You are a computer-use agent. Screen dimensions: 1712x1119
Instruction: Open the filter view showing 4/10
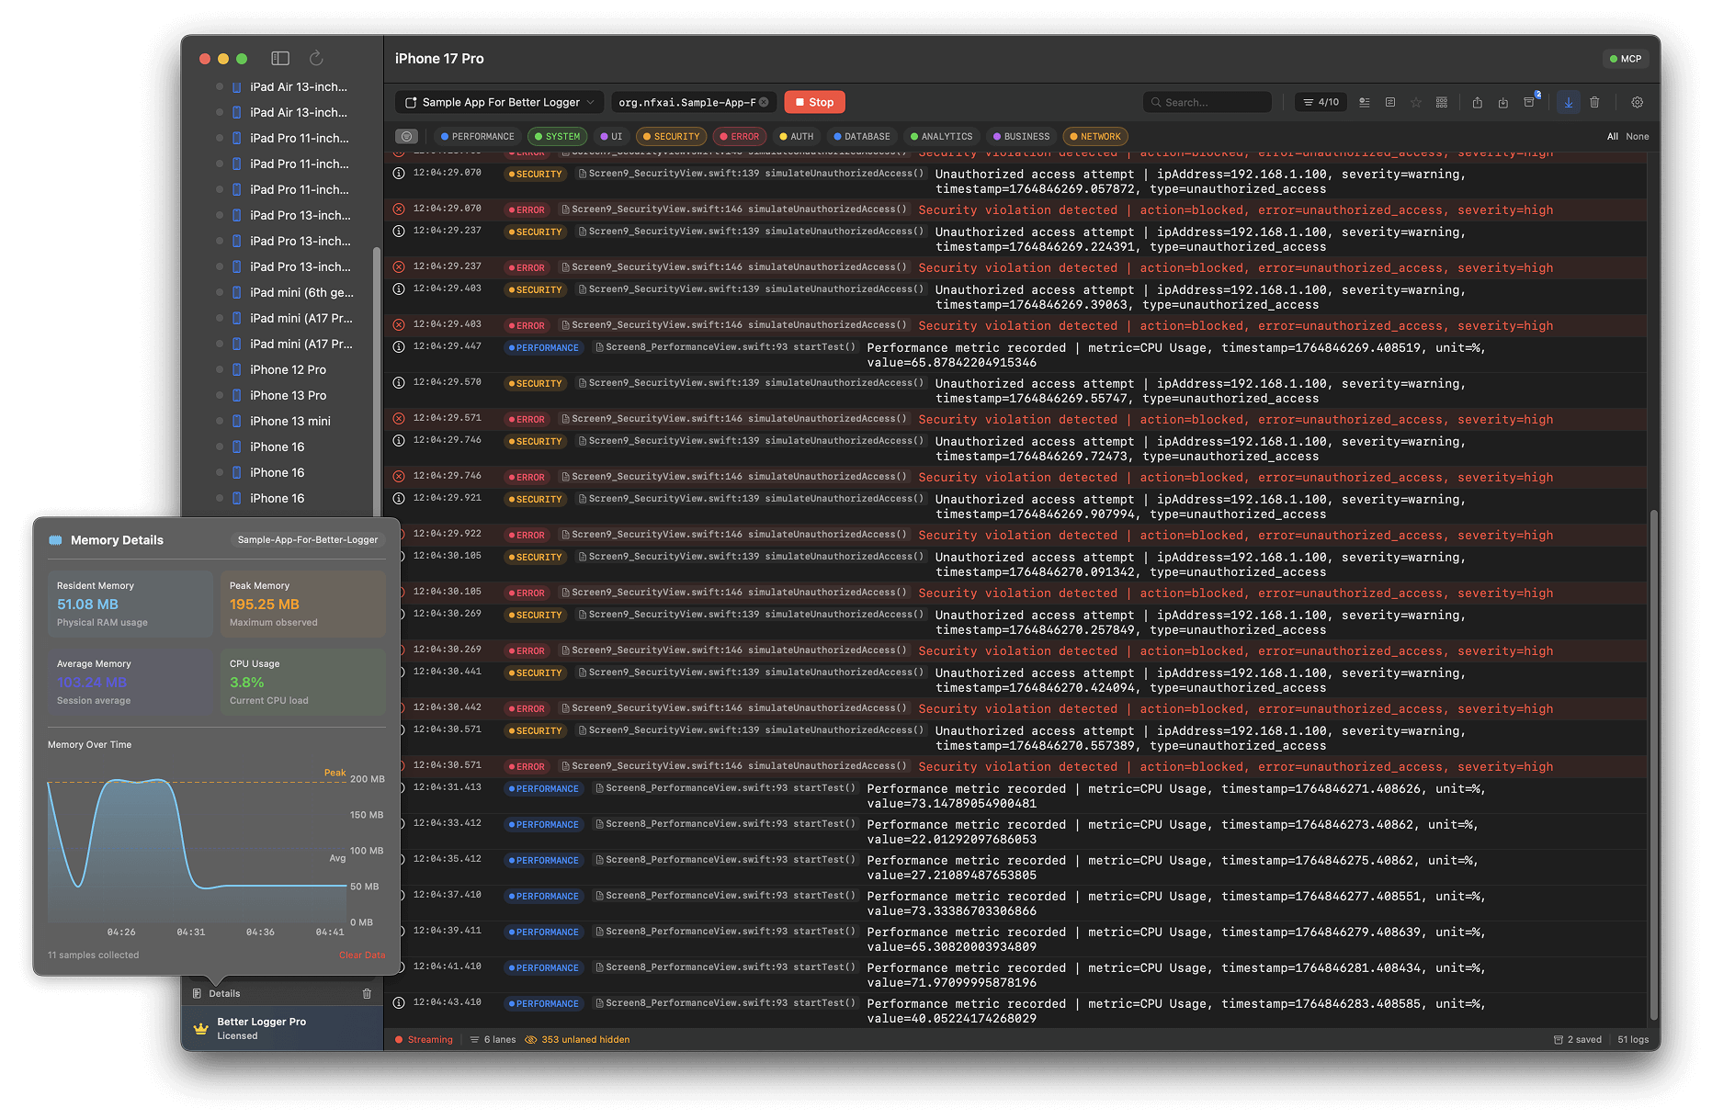point(1321,102)
